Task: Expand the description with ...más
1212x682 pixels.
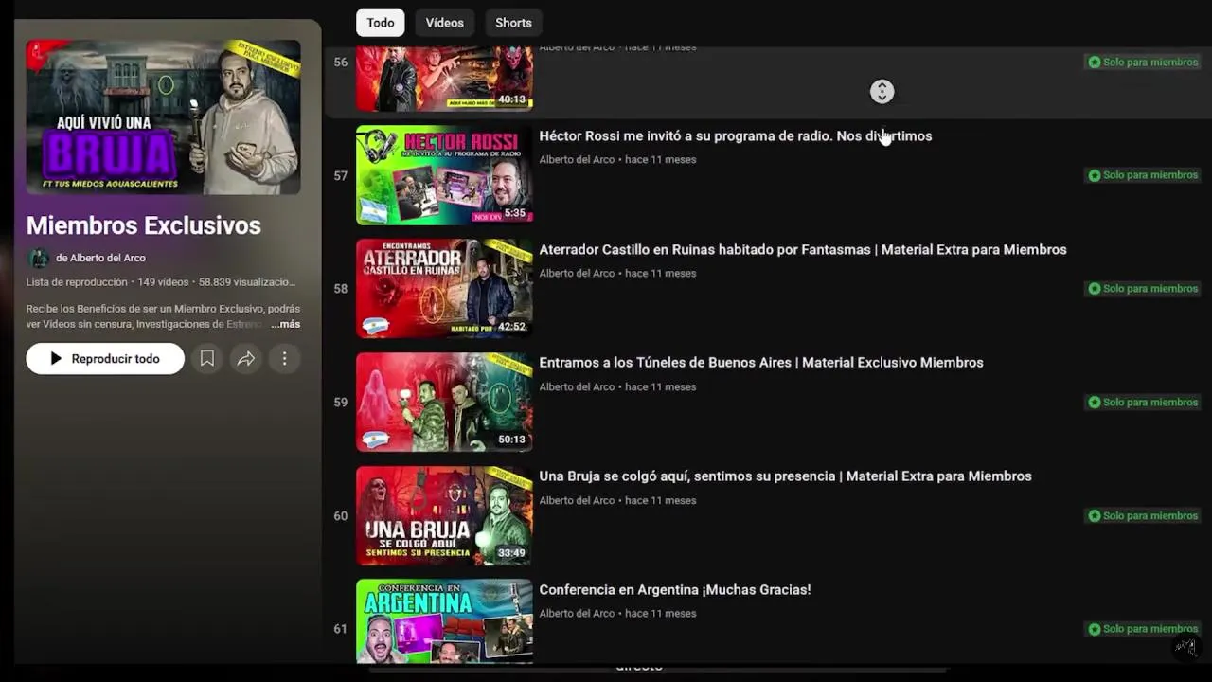Action: pyautogui.click(x=285, y=324)
